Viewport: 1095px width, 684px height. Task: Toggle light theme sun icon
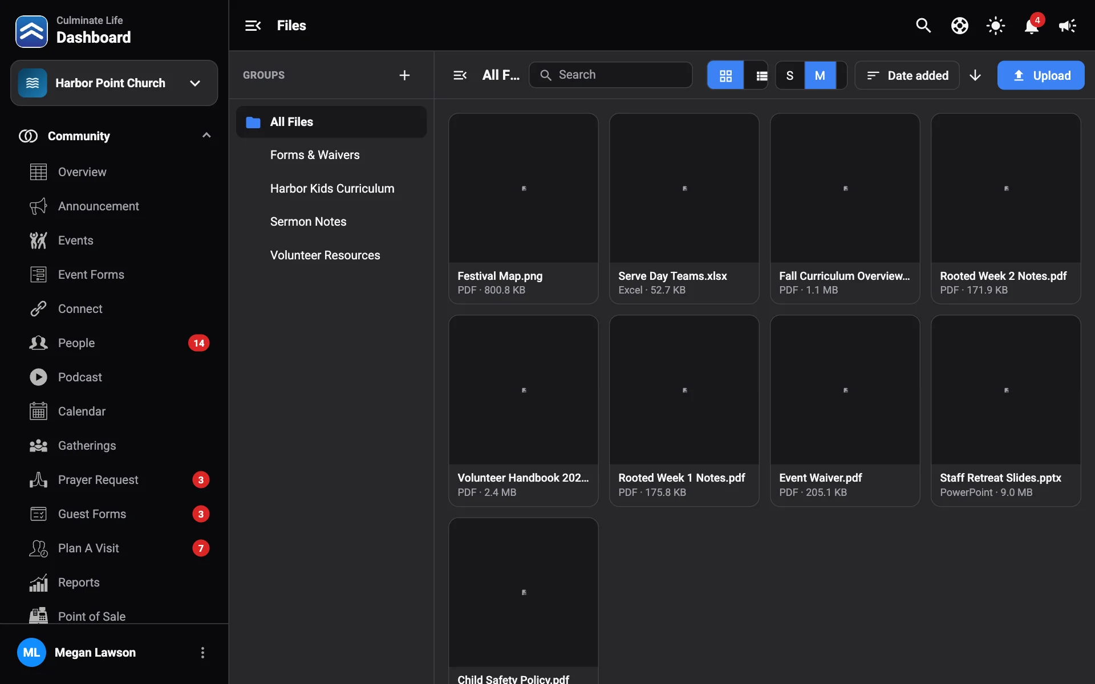tap(995, 26)
